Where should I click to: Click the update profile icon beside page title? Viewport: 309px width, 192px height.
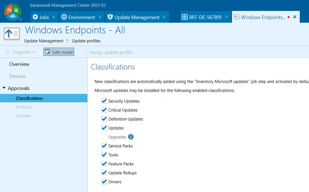(12, 34)
